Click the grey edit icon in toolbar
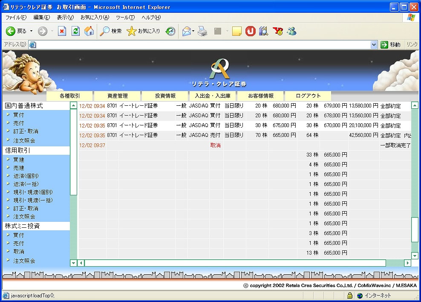The image size is (421, 302). pyautogui.click(x=218, y=31)
